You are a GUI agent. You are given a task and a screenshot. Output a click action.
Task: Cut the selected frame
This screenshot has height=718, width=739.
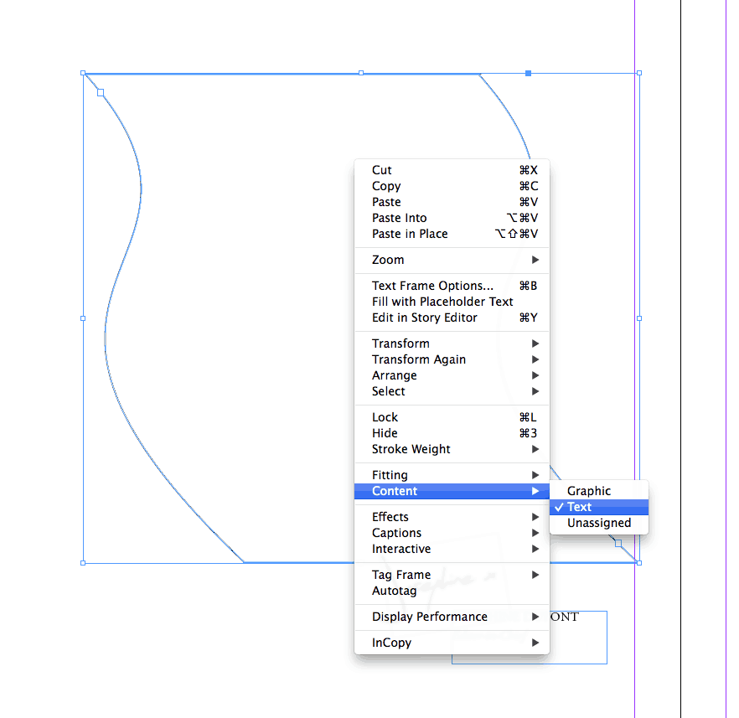tap(381, 169)
